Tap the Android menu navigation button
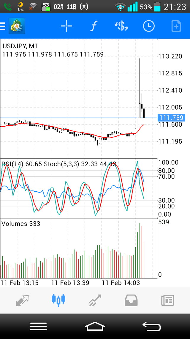 click(x=38, y=326)
